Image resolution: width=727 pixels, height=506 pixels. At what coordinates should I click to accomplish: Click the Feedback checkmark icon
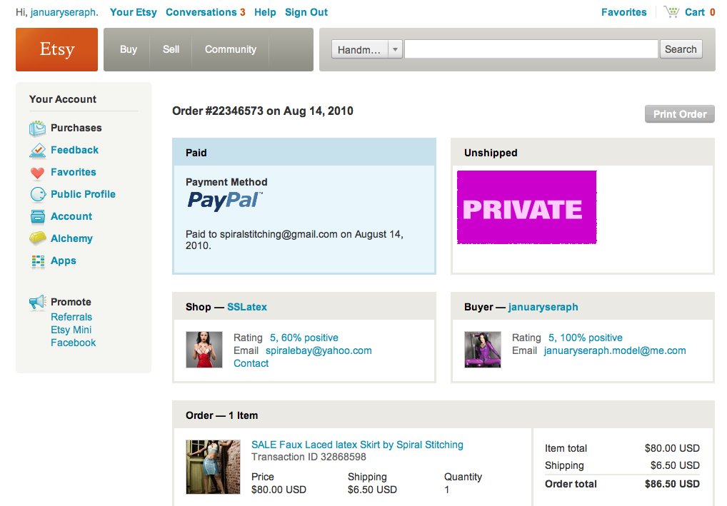tap(38, 150)
